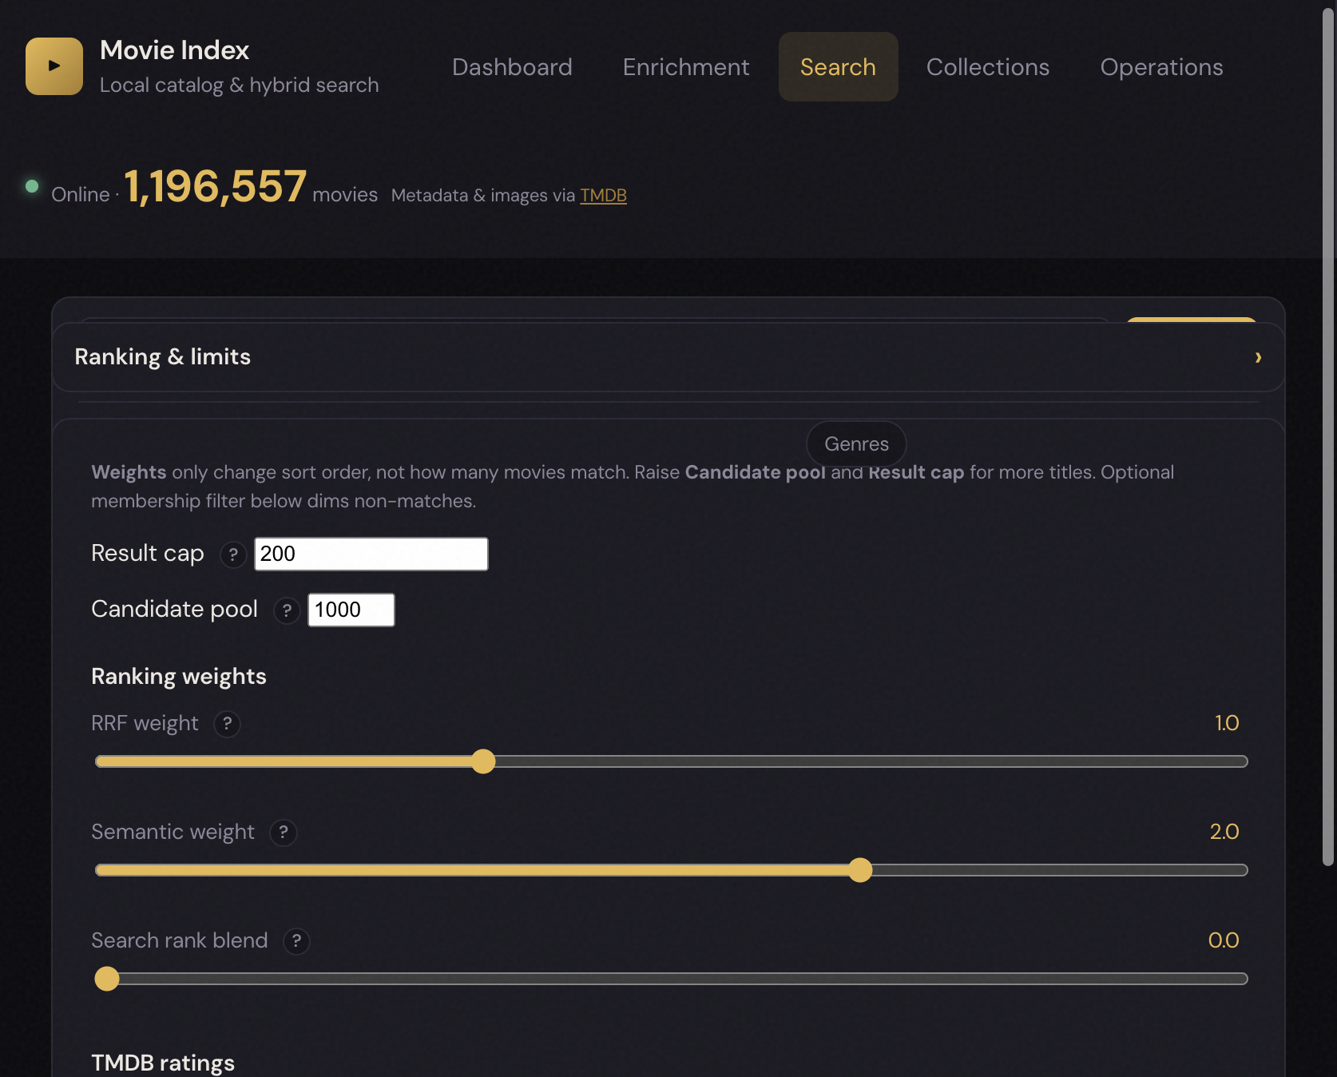Show RRF weight help tooltip icon
Image resolution: width=1337 pixels, height=1077 pixels.
point(228,724)
